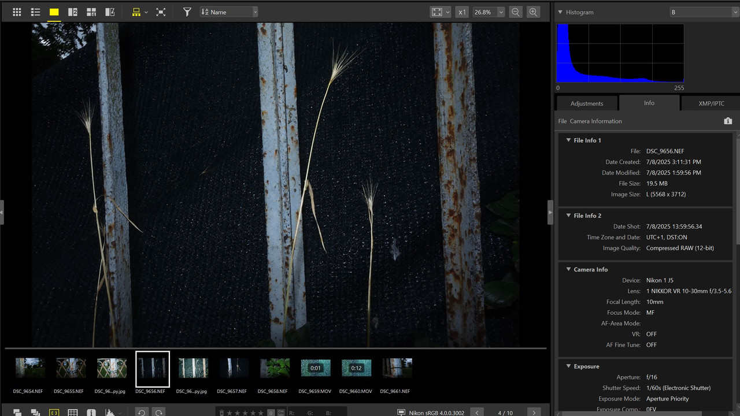Open the two-image compare view
The width and height of the screenshot is (740, 416).
coord(72,12)
